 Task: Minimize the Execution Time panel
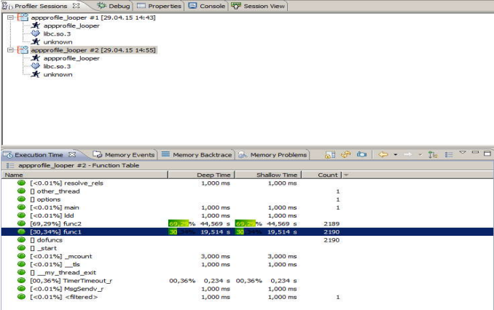(x=475, y=153)
